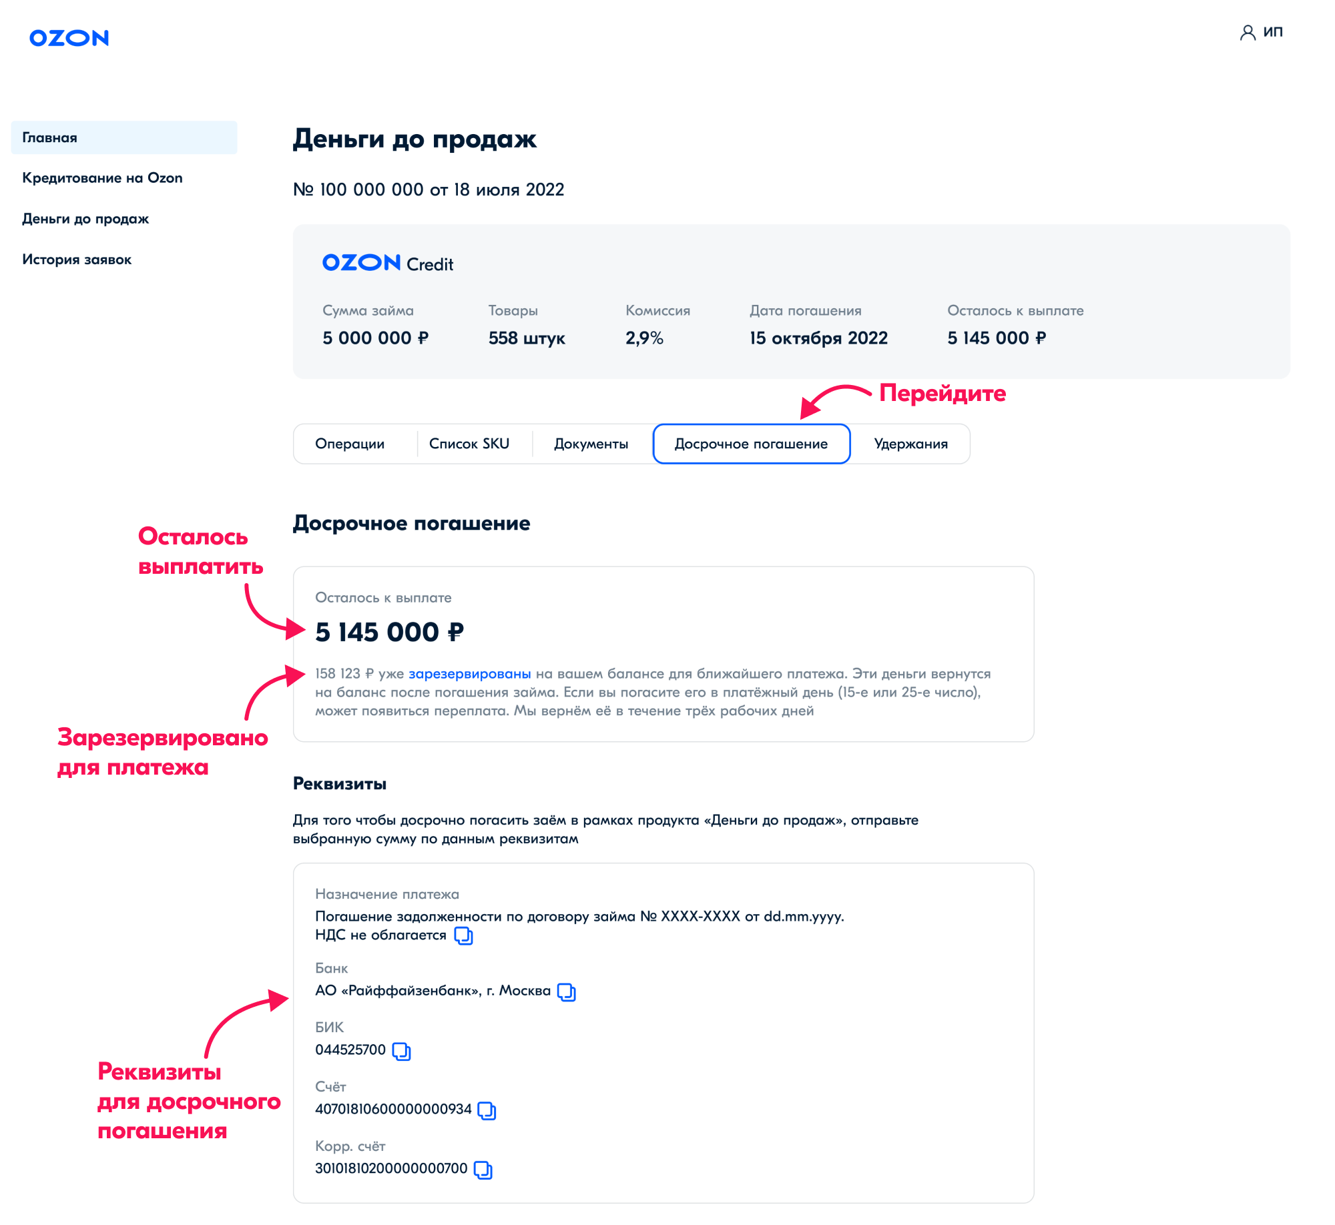Go to Главная in the sidebar
The height and width of the screenshot is (1225, 1335).
pyautogui.click(x=50, y=137)
